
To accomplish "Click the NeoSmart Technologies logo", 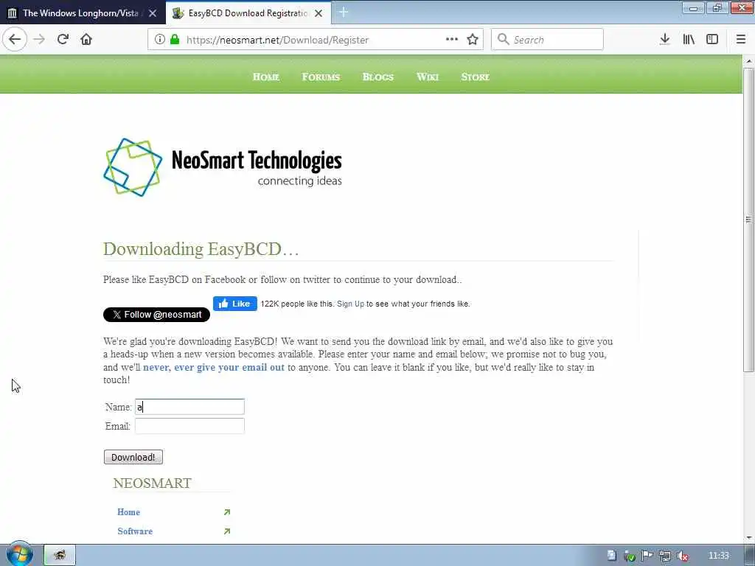I will tap(223, 167).
